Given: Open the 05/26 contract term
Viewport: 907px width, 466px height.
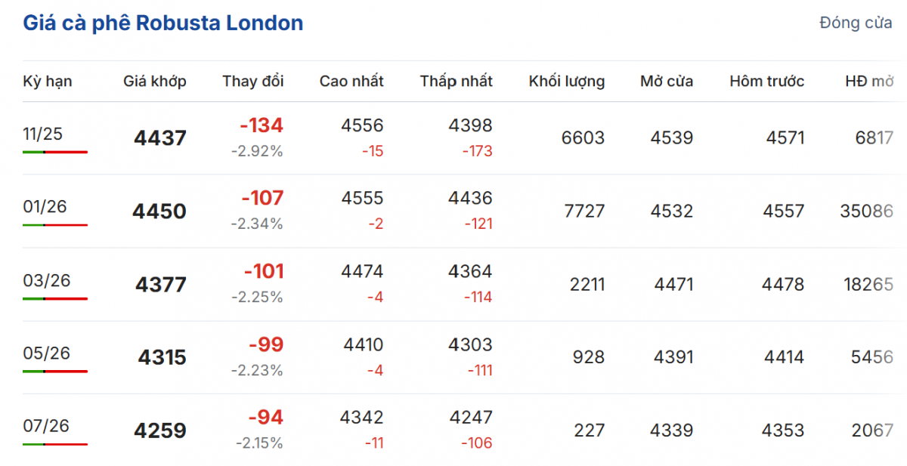Looking at the screenshot, I should 46,353.
